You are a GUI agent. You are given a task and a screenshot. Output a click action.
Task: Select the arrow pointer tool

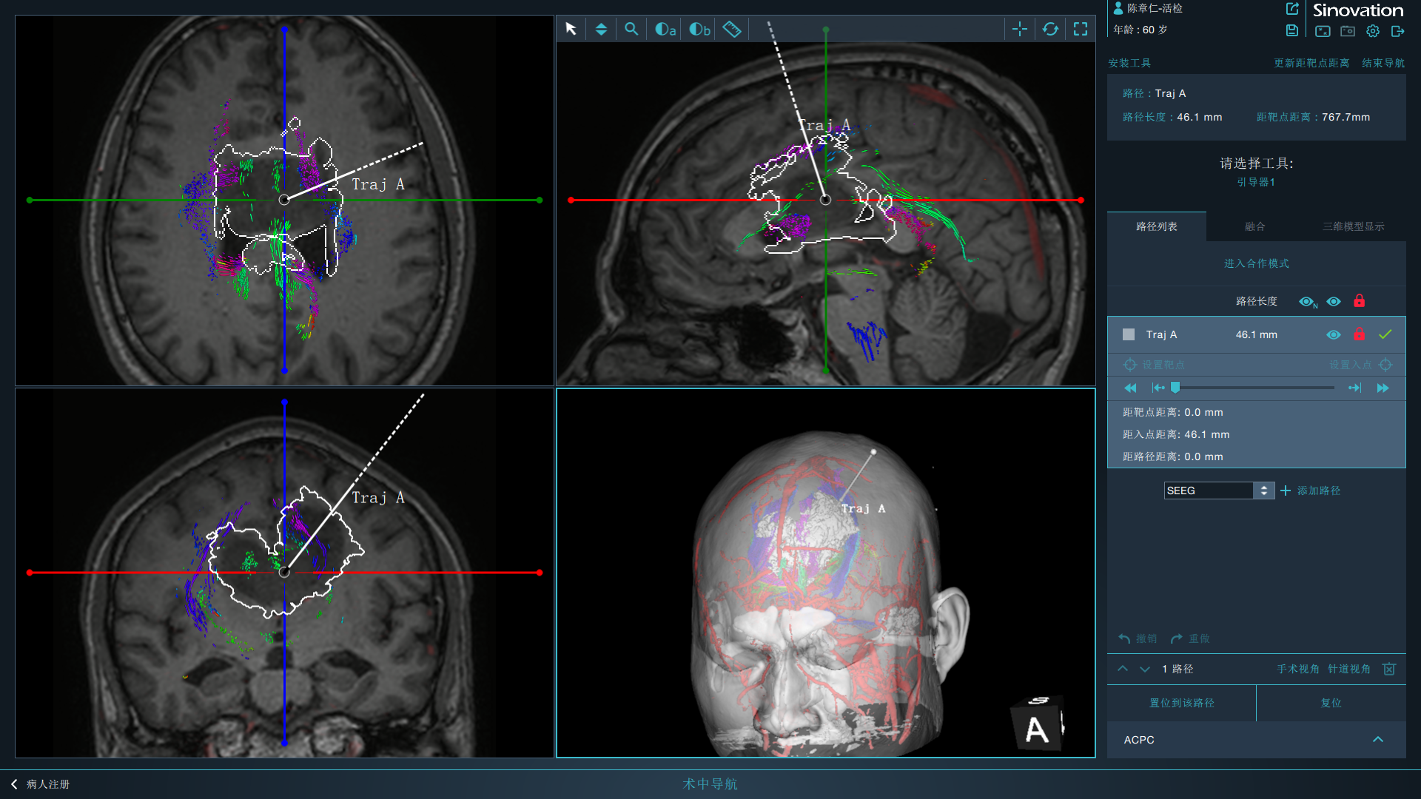571,29
